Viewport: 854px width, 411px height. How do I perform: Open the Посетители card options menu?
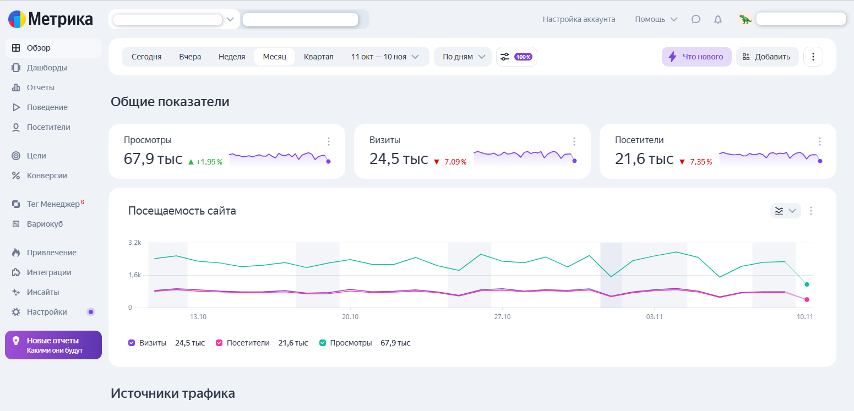click(820, 141)
